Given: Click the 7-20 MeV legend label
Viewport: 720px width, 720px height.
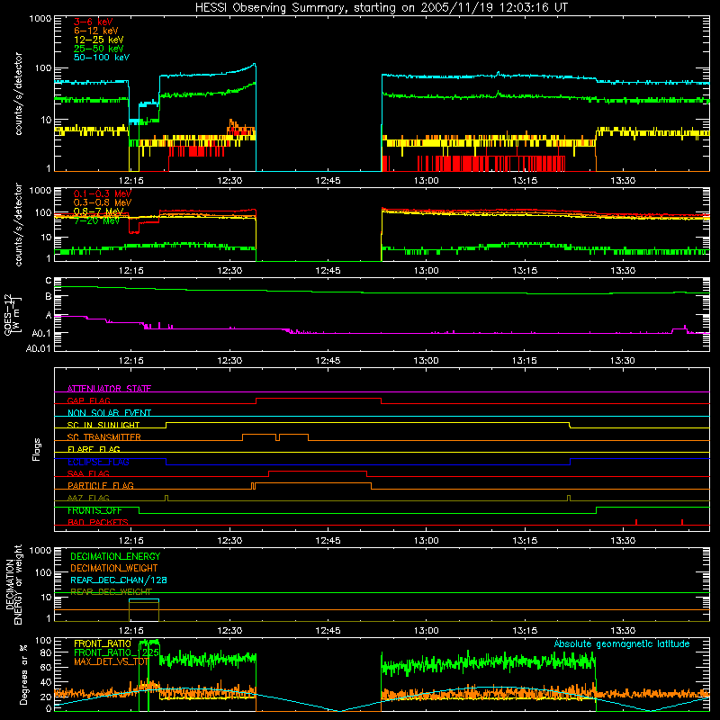Looking at the screenshot, I should pyautogui.click(x=97, y=220).
